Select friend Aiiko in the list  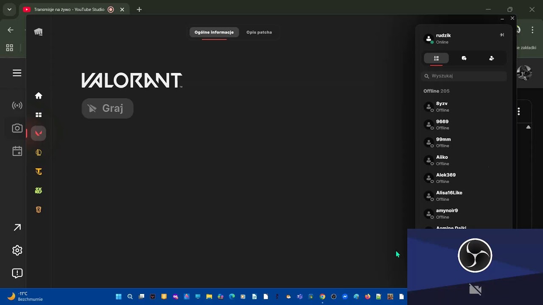pos(464,160)
